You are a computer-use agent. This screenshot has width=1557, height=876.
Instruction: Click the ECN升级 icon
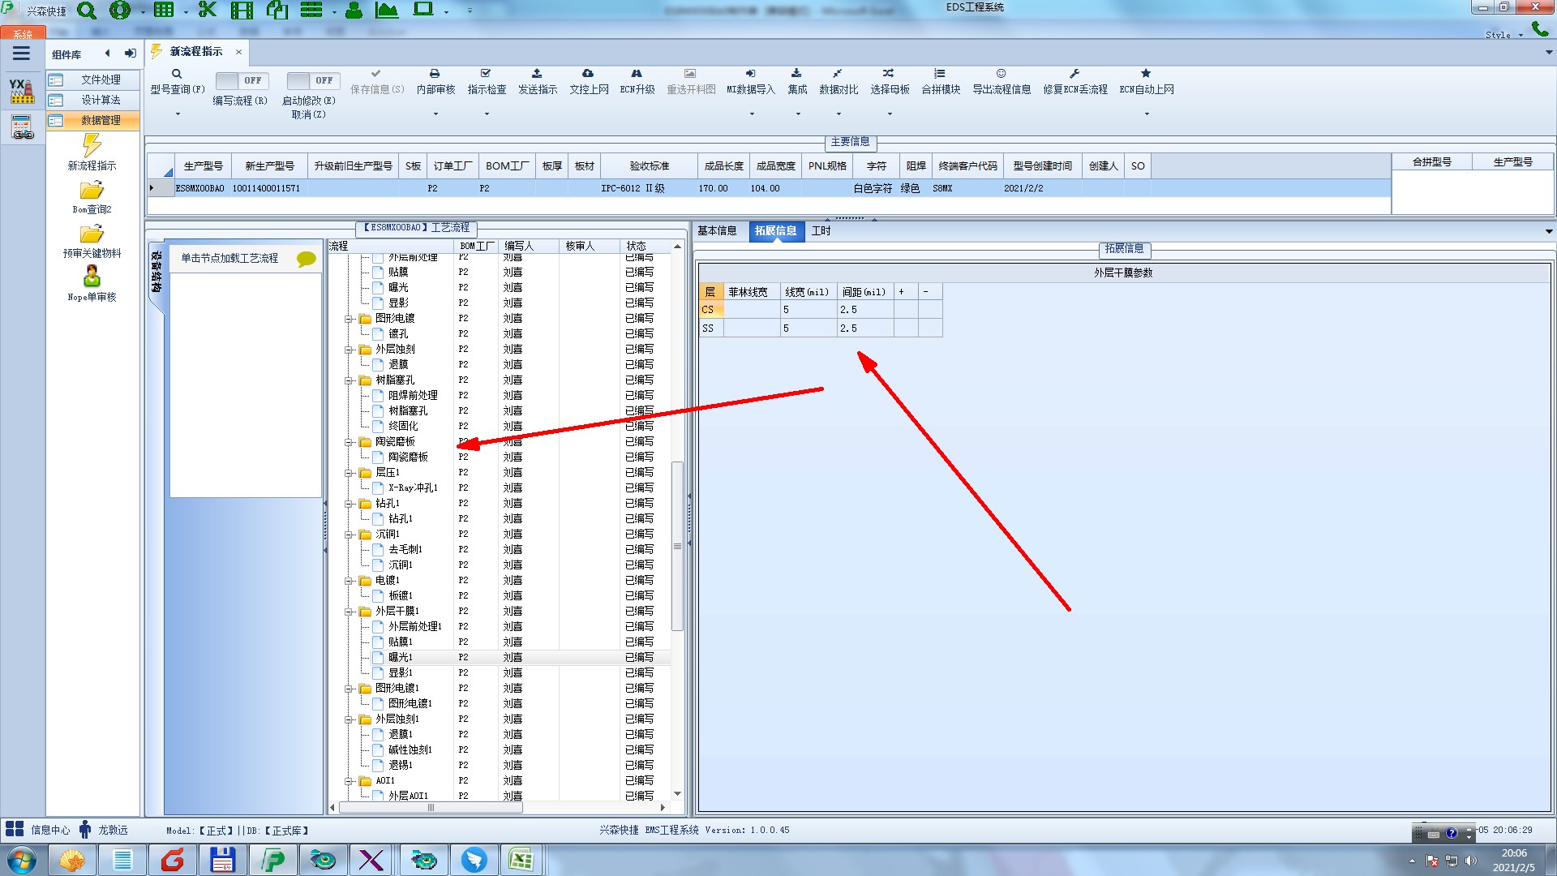(637, 74)
